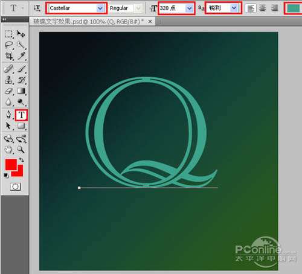Screen dimensions: 302x274
Task: Select the Rectangular Marquee tool
Action: tap(8, 34)
